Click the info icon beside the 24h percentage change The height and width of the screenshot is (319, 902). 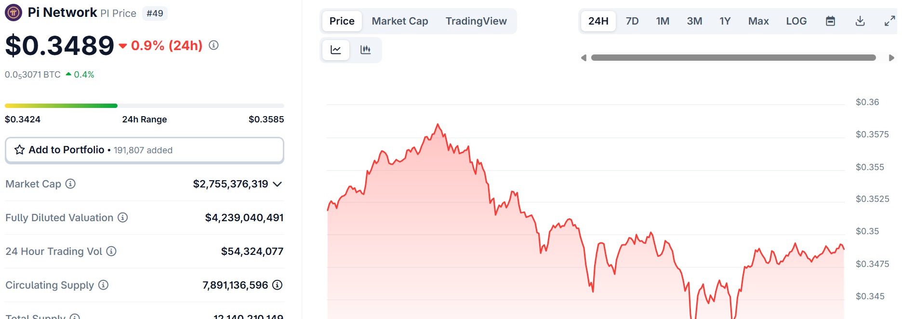pyautogui.click(x=213, y=45)
